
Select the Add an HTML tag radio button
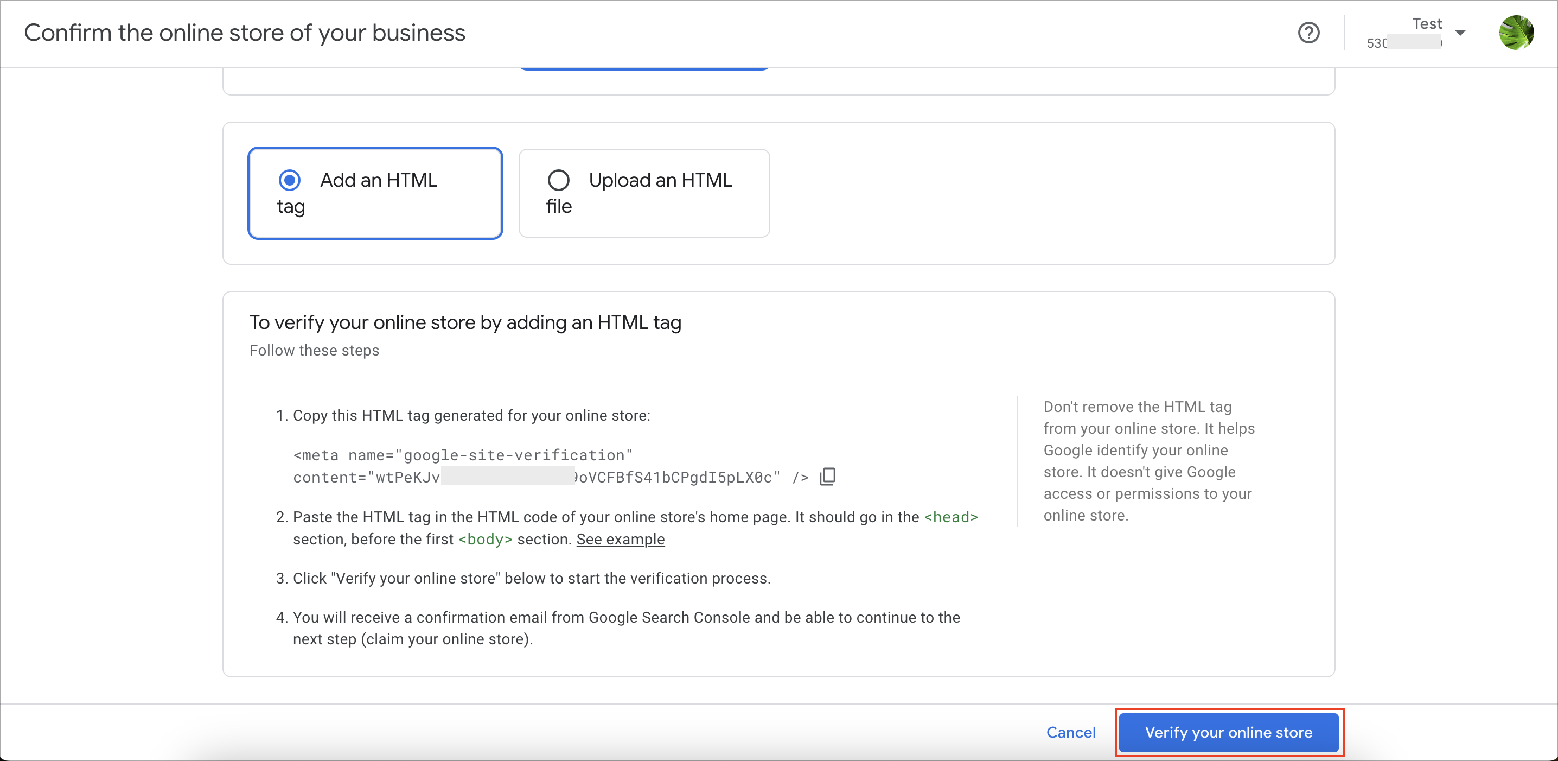coord(290,180)
